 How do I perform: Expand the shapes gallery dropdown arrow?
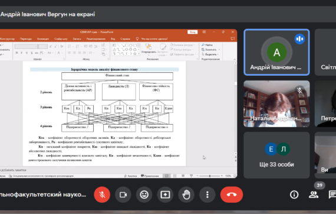pos(139,53)
